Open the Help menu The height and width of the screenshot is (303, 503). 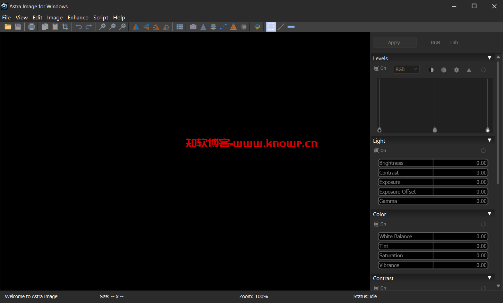119,17
